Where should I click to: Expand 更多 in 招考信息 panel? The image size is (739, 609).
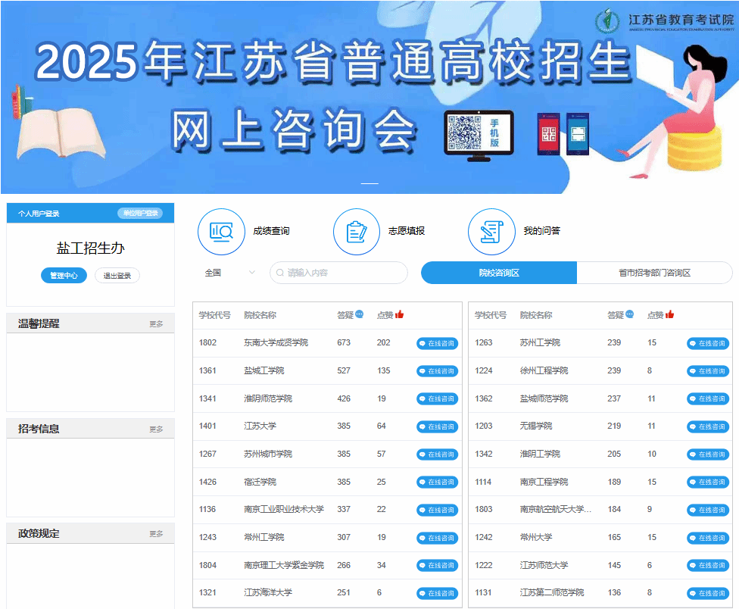[x=156, y=429]
